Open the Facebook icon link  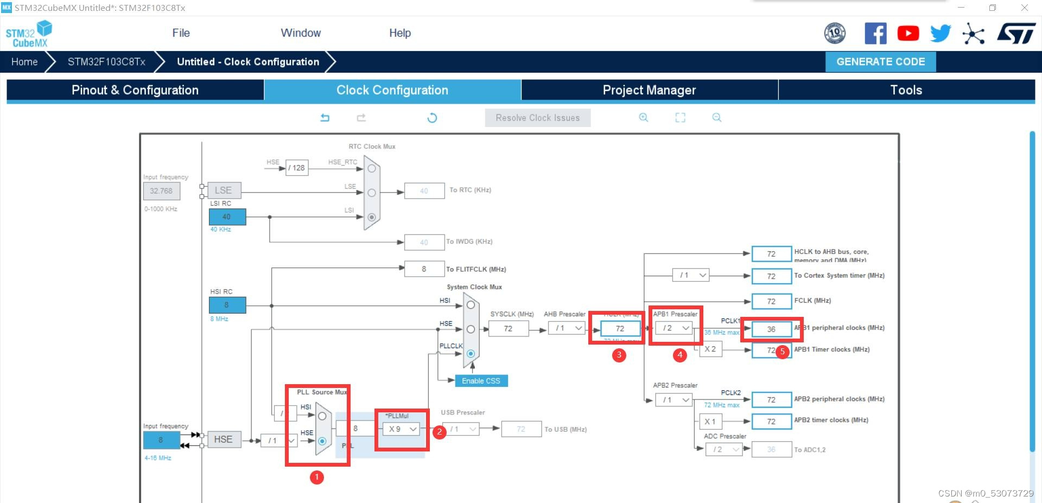click(x=875, y=34)
